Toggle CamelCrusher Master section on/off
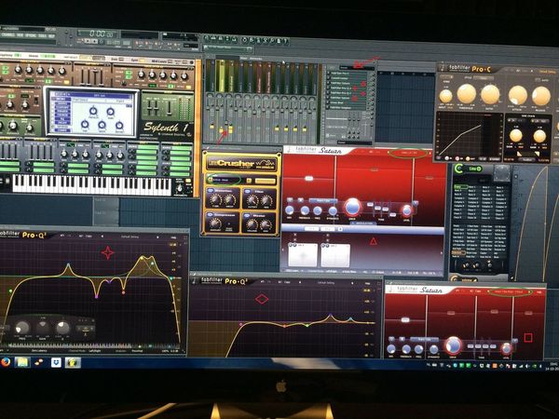Viewport: 559px width, 419px height. pyautogui.click(x=246, y=216)
